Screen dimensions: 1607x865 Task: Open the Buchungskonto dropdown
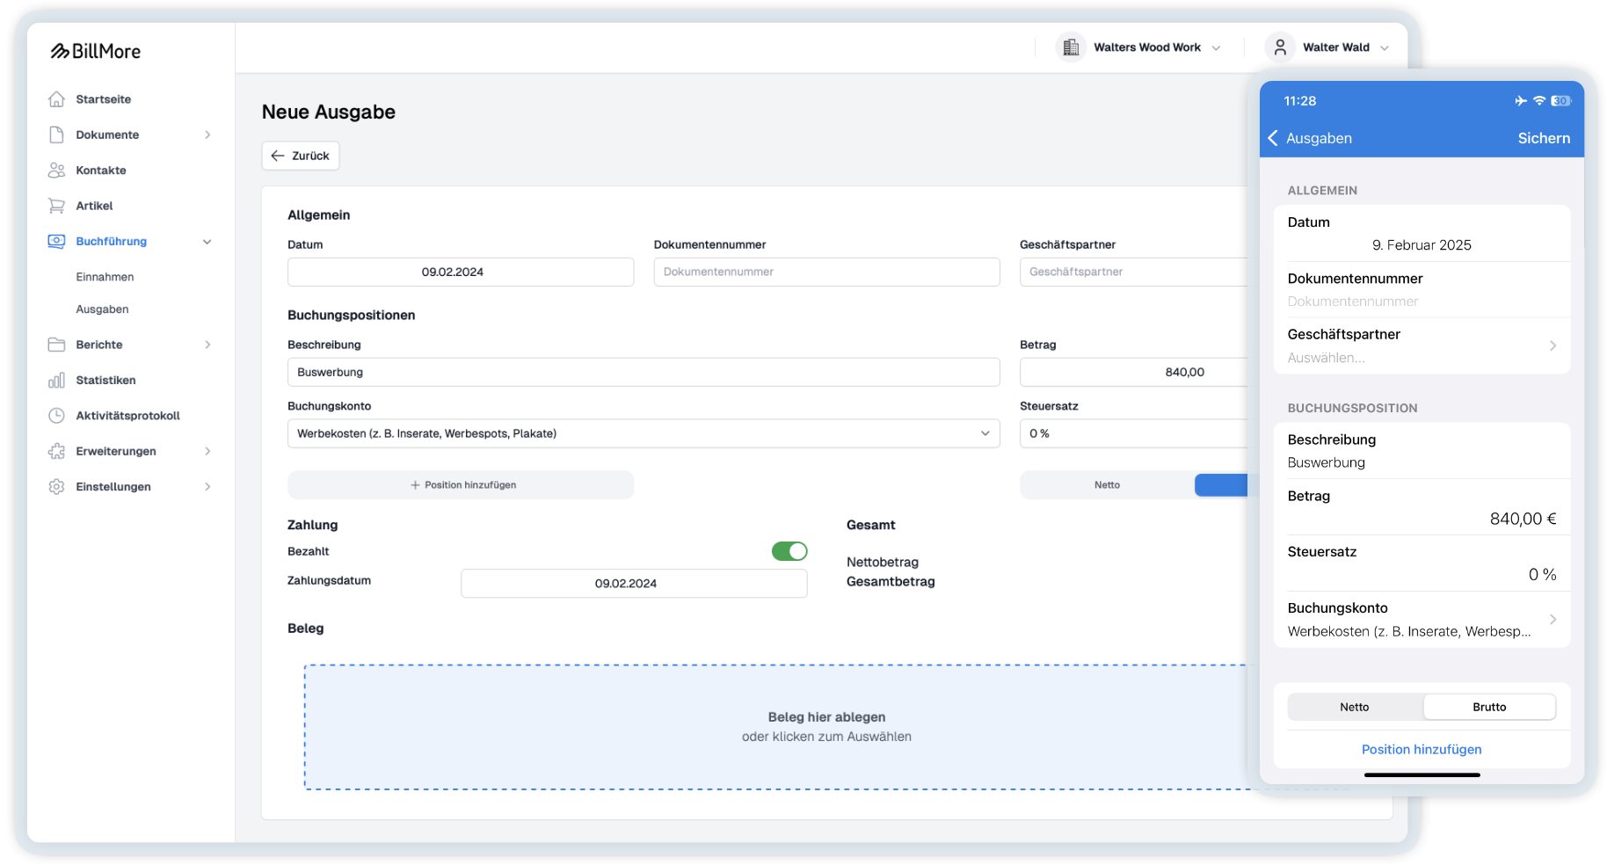point(644,433)
